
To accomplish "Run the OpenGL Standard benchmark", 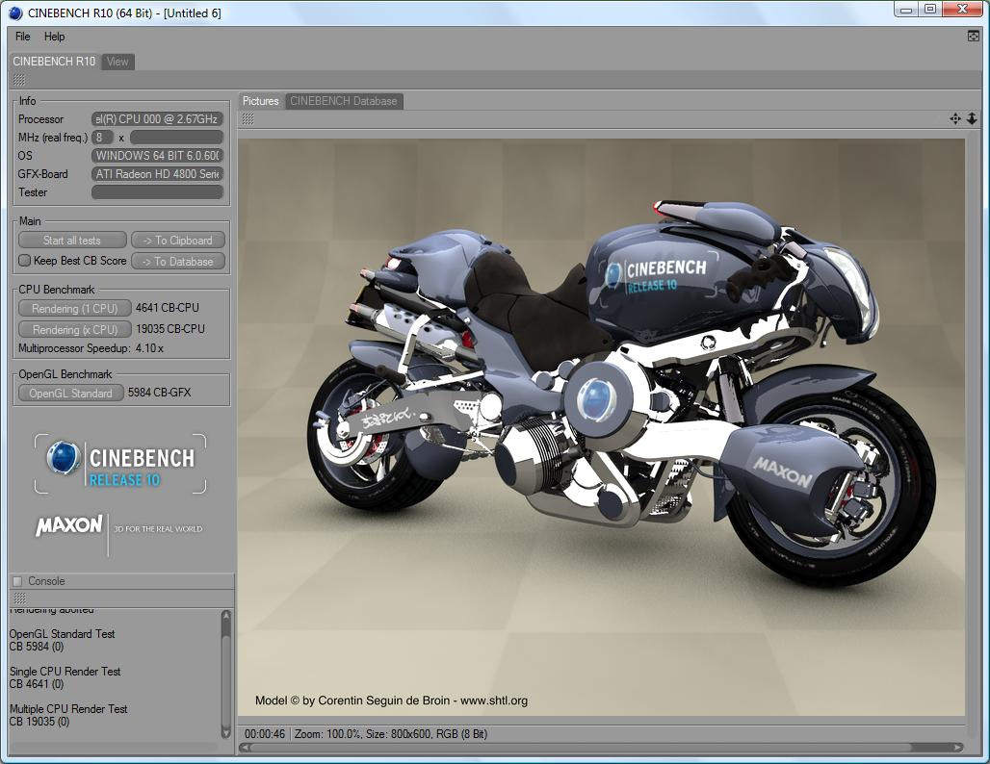I will (71, 393).
